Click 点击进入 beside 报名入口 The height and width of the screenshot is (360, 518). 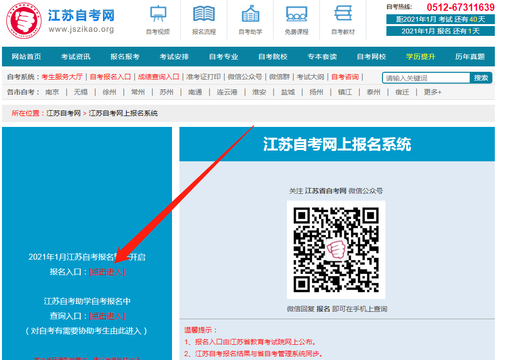(107, 272)
